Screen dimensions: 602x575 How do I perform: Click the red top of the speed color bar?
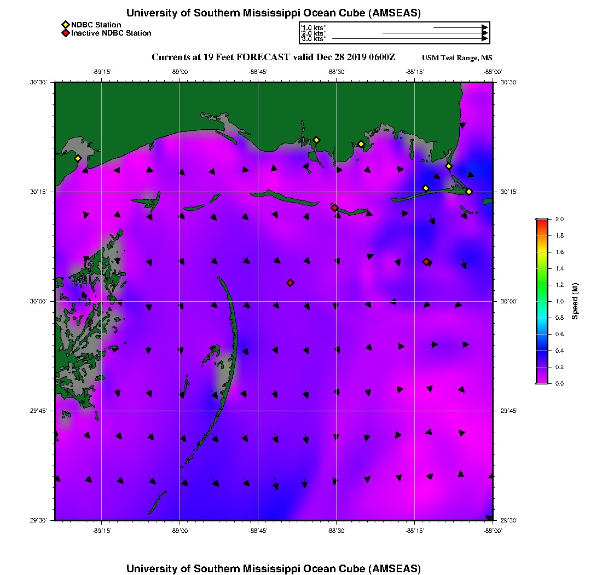tap(542, 222)
